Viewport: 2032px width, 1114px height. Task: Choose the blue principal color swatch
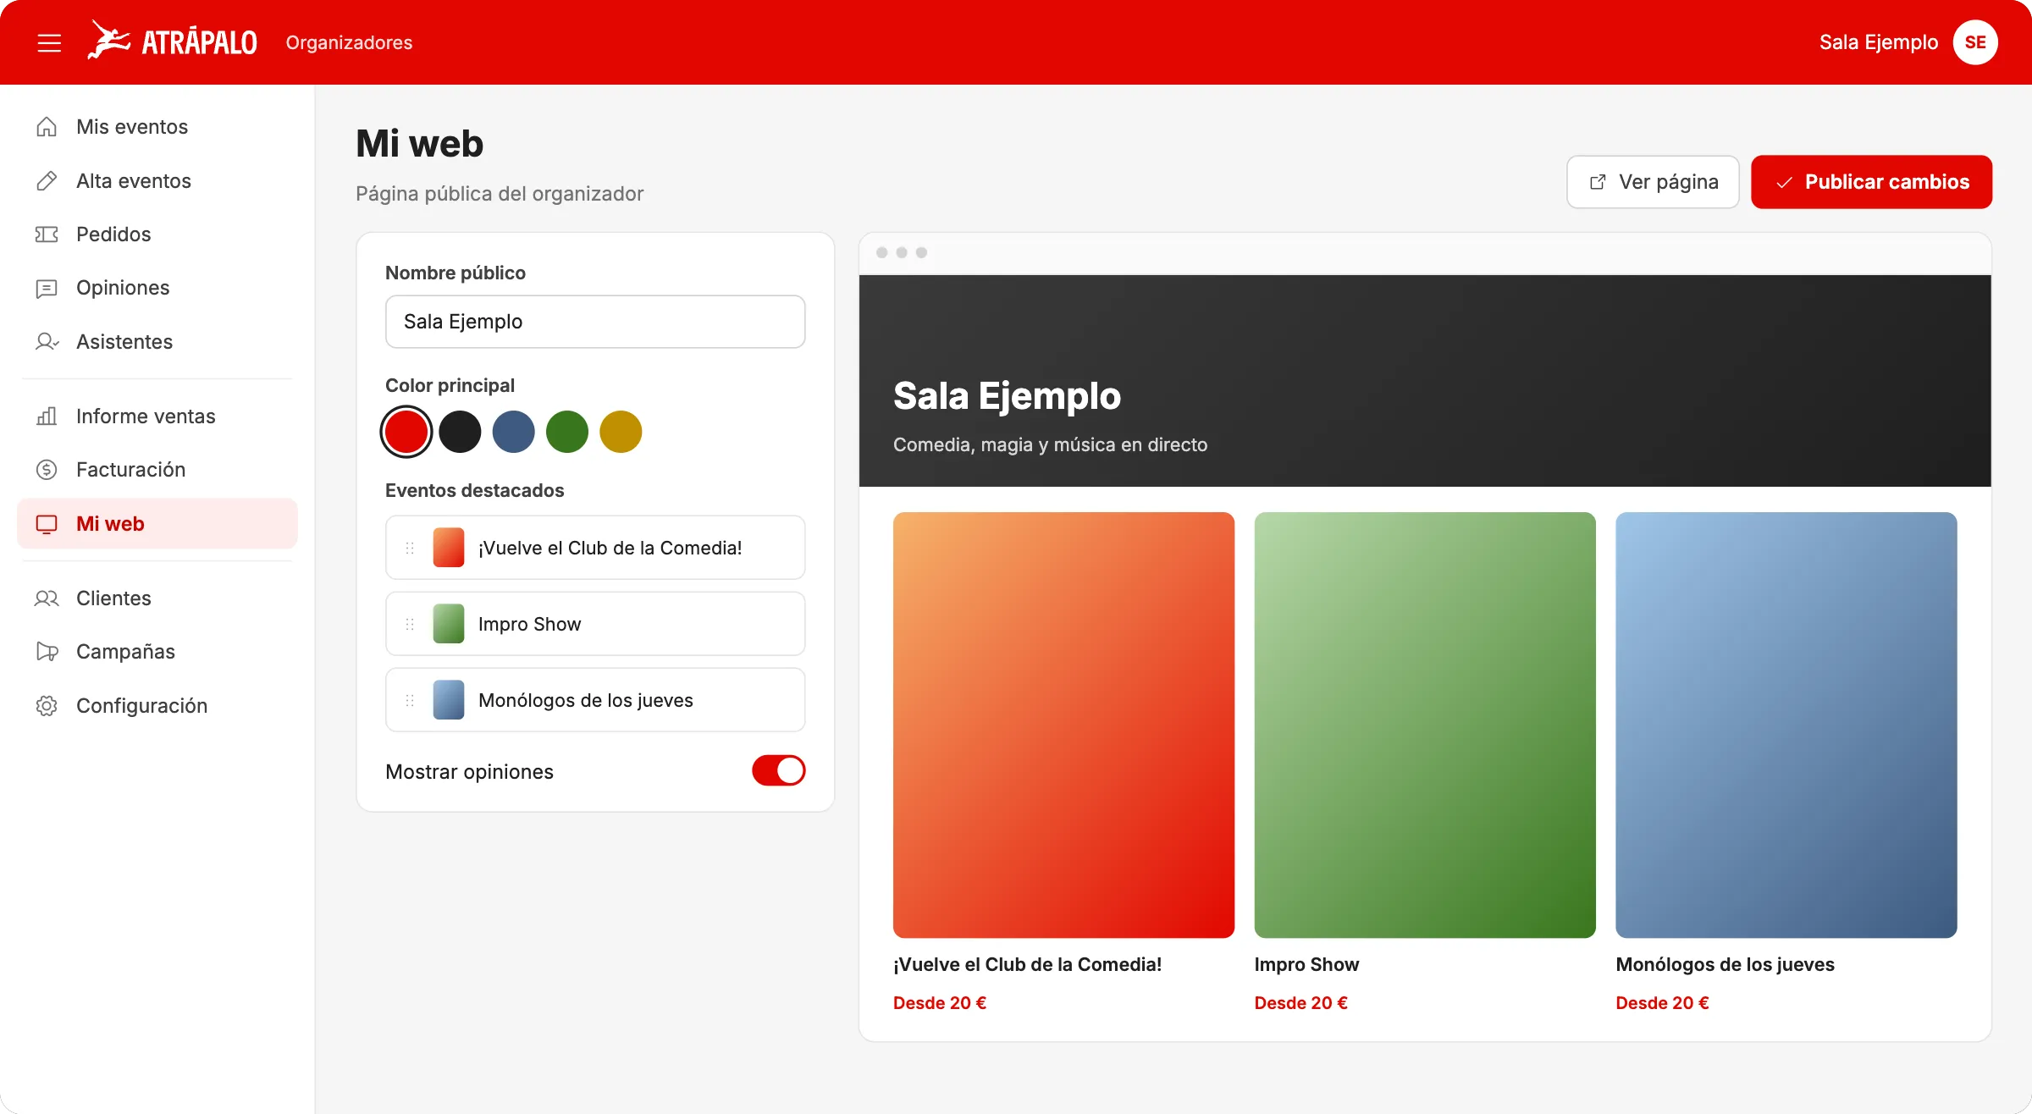coord(514,432)
